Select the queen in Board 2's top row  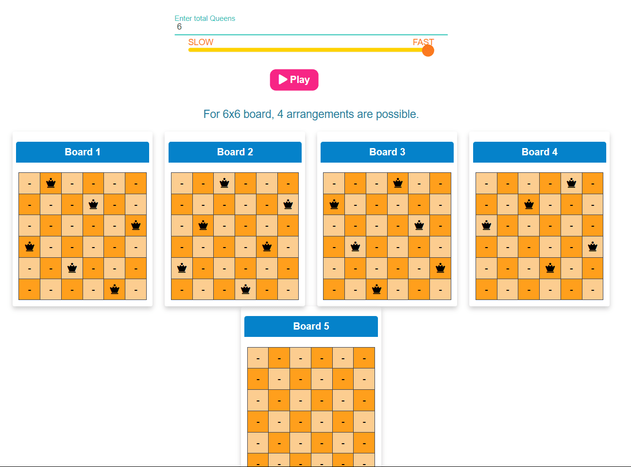pyautogui.click(x=224, y=183)
